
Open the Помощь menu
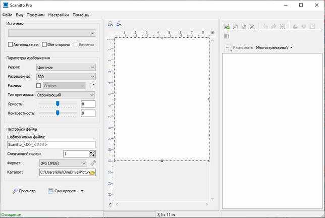click(81, 15)
